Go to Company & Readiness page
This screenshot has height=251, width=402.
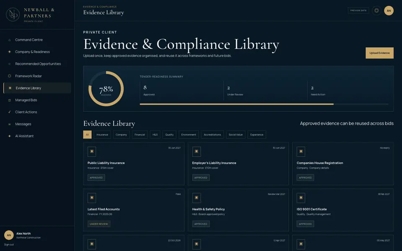tap(37, 52)
